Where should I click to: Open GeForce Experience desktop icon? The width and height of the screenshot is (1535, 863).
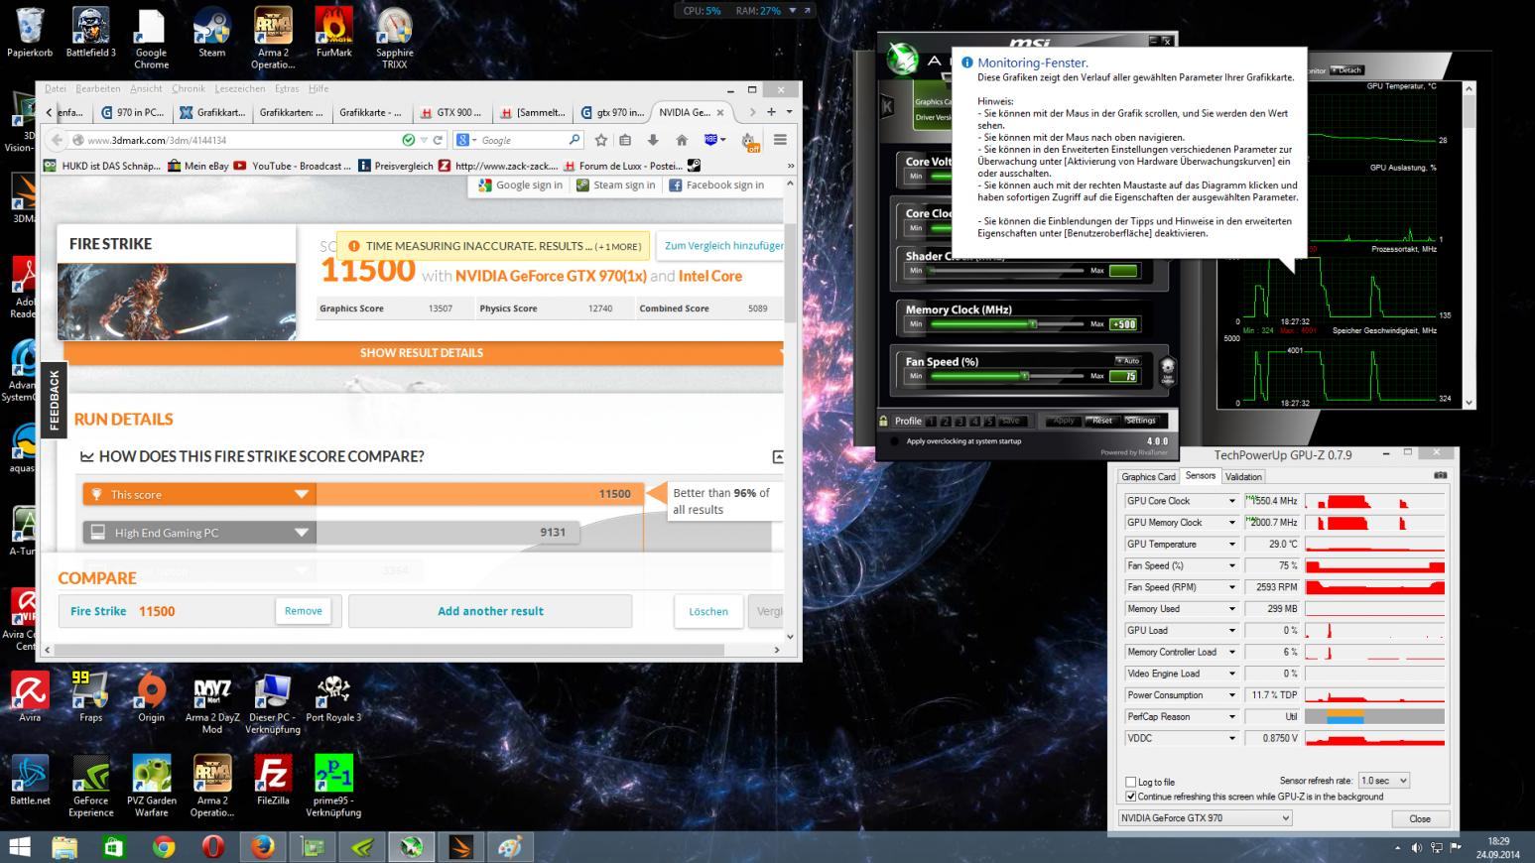pos(90,786)
